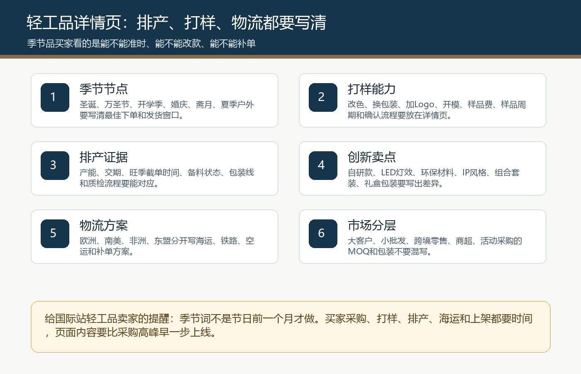The image size is (581, 374).
Task: Click description starting 产能、交期、旺季截单时间
Action: pos(167,178)
